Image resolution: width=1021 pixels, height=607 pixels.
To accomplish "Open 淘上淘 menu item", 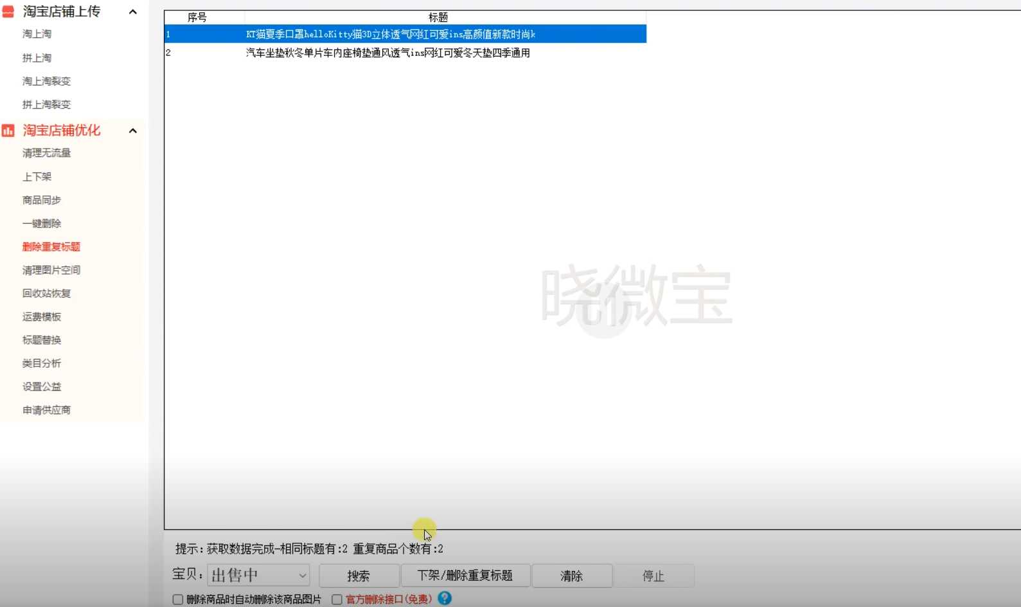I will click(x=37, y=34).
